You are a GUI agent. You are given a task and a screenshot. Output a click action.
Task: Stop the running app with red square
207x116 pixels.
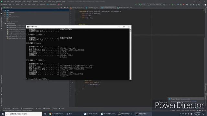pos(184,5)
